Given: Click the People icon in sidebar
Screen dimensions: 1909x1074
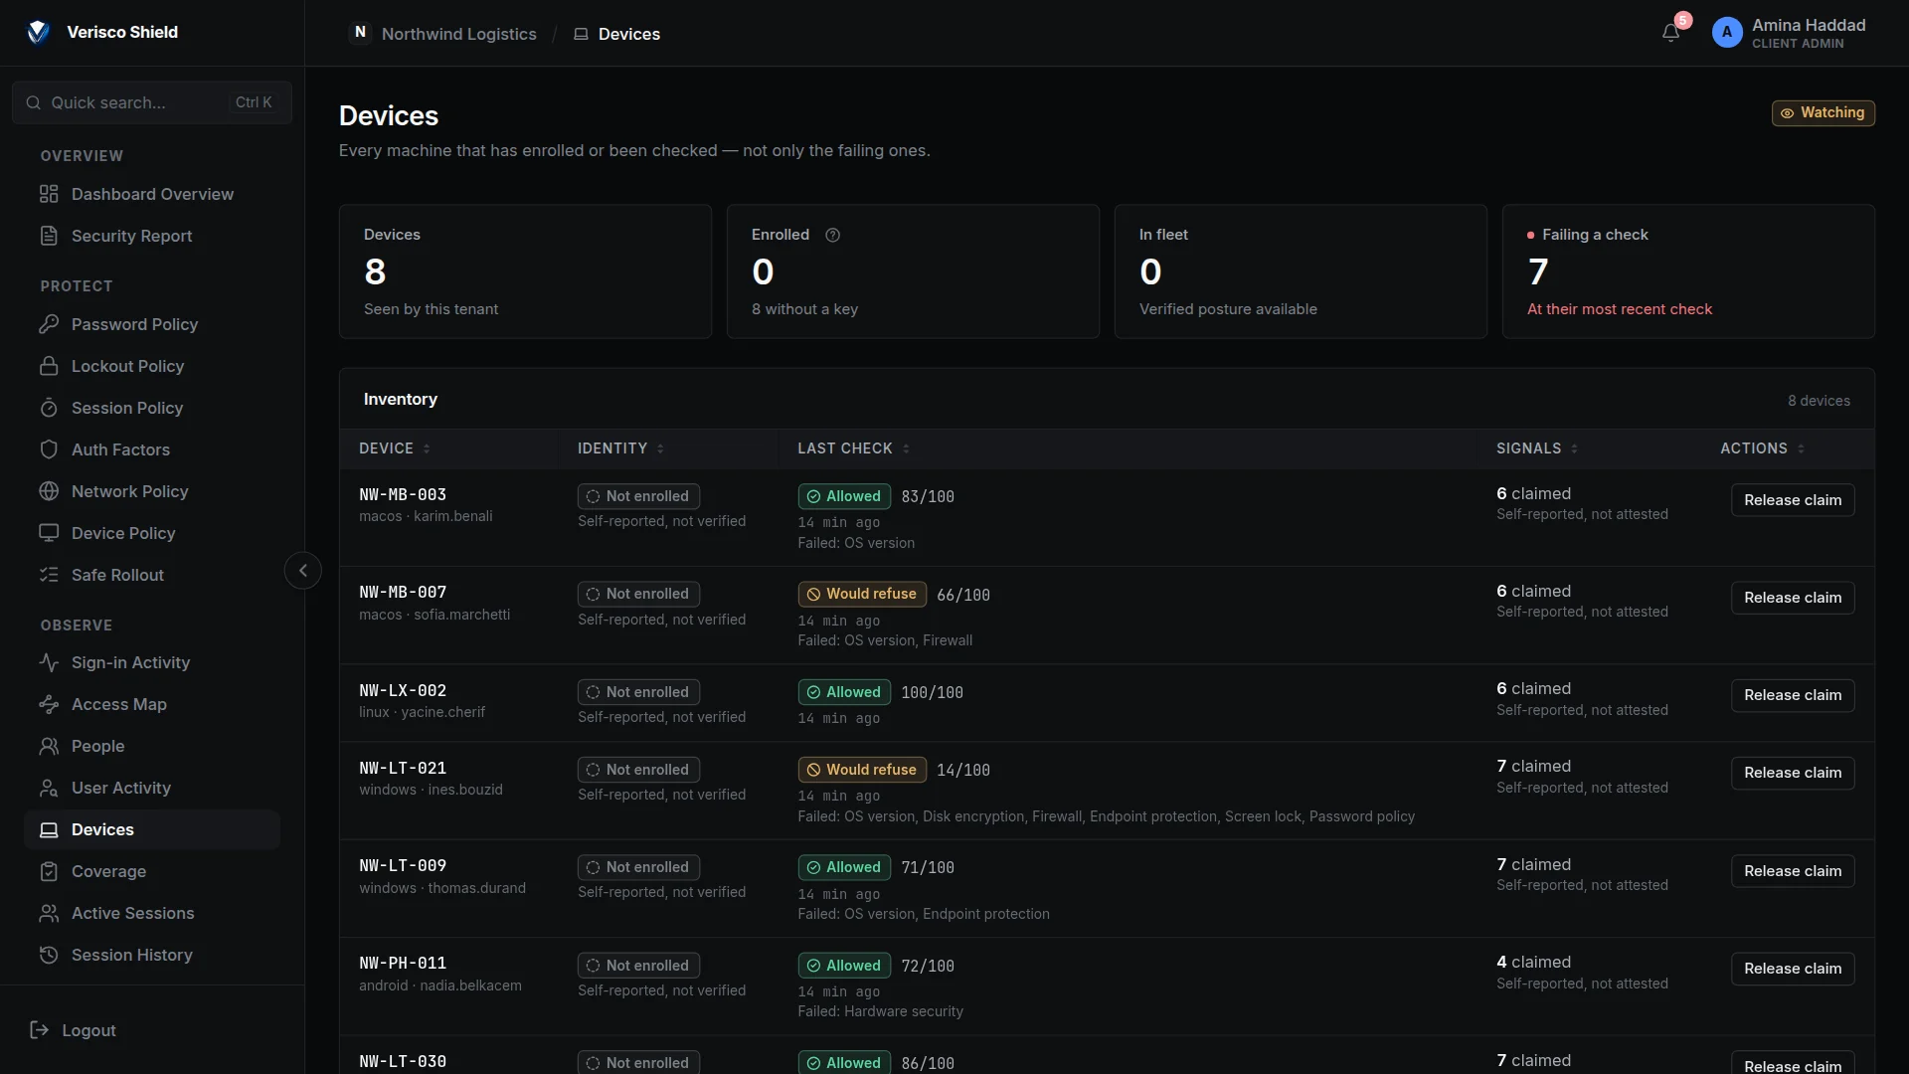Looking at the screenshot, I should 49,746.
